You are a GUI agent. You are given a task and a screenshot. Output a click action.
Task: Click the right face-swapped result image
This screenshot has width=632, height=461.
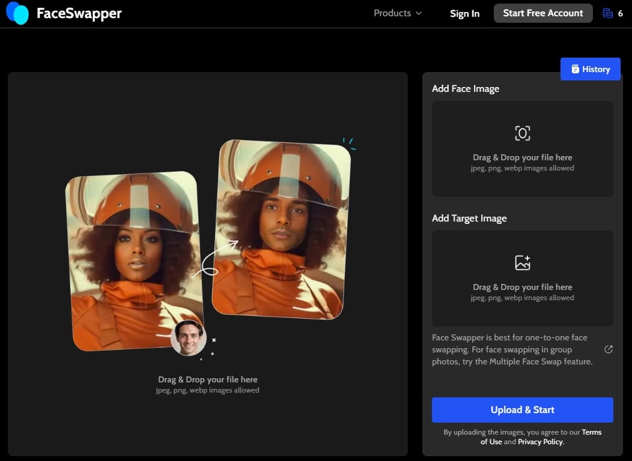click(x=282, y=228)
